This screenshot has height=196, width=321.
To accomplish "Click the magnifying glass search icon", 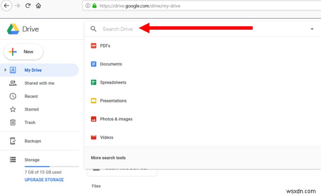I will coord(93,29).
